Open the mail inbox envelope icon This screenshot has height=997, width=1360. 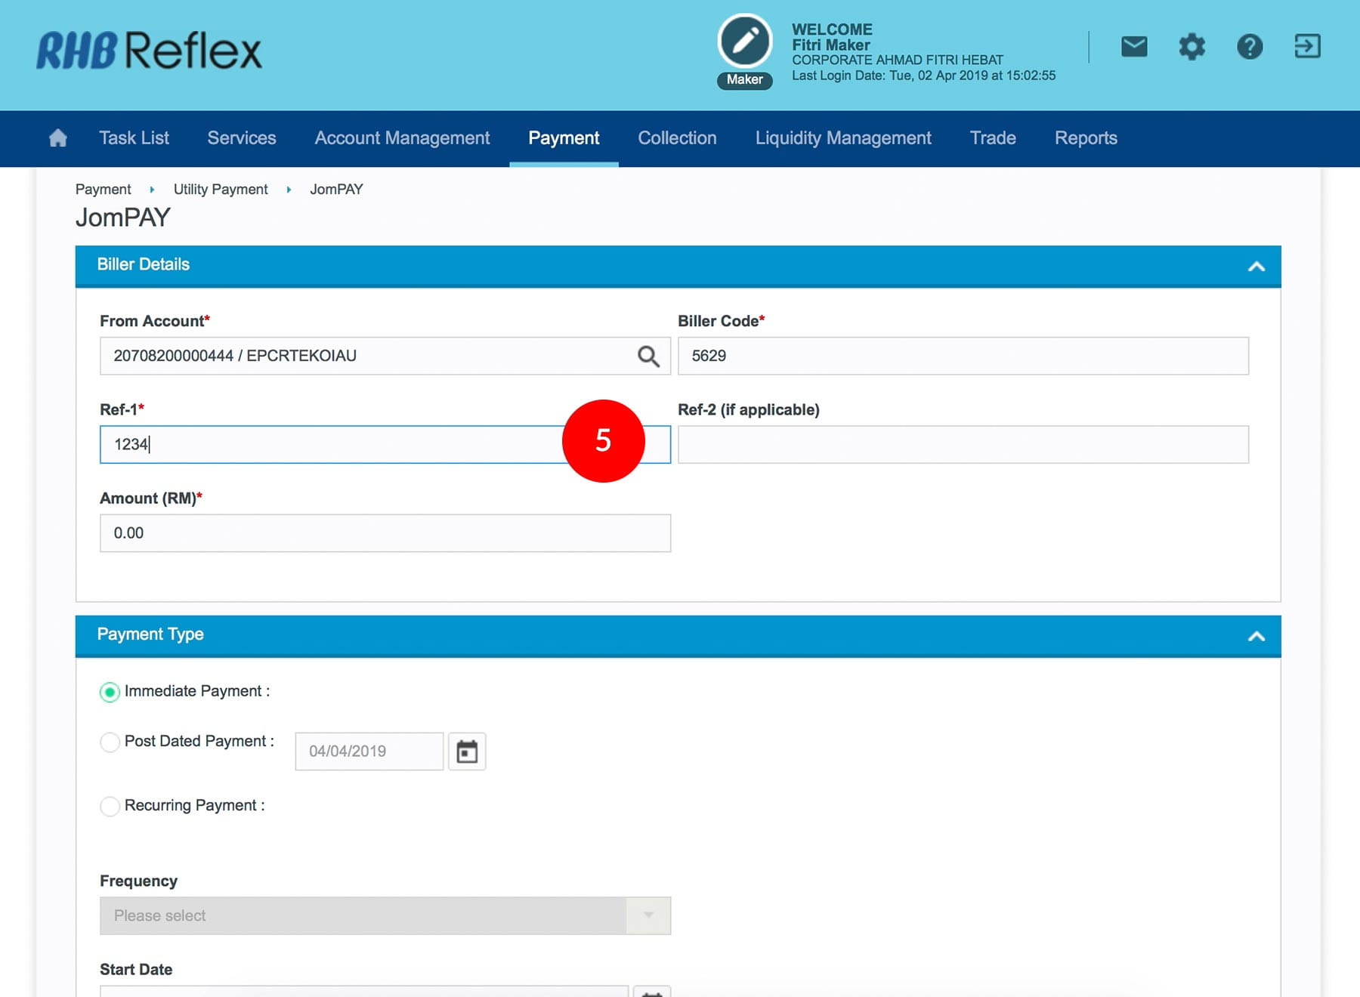click(1133, 47)
